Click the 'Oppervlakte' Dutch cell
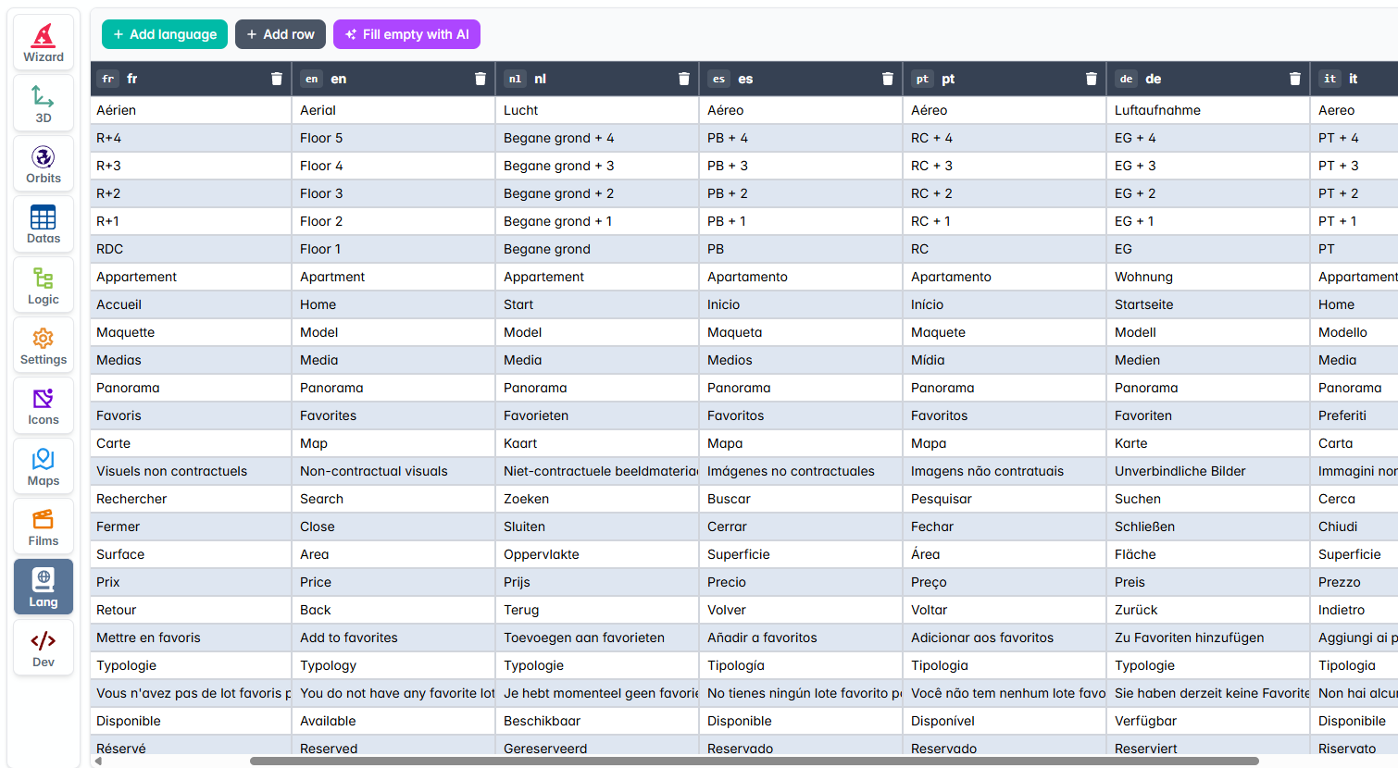This screenshot has height=768, width=1398. pyautogui.click(x=598, y=554)
